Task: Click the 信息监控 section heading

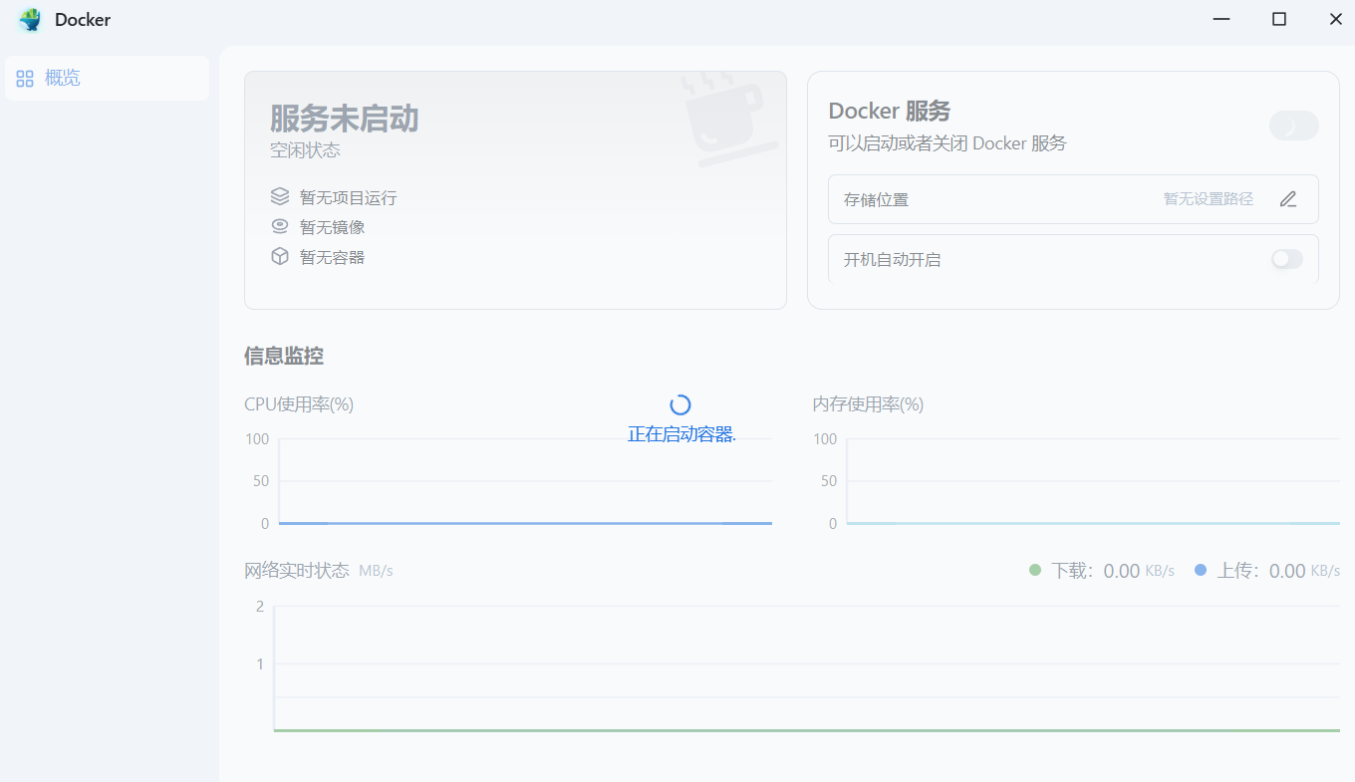Action: click(285, 356)
